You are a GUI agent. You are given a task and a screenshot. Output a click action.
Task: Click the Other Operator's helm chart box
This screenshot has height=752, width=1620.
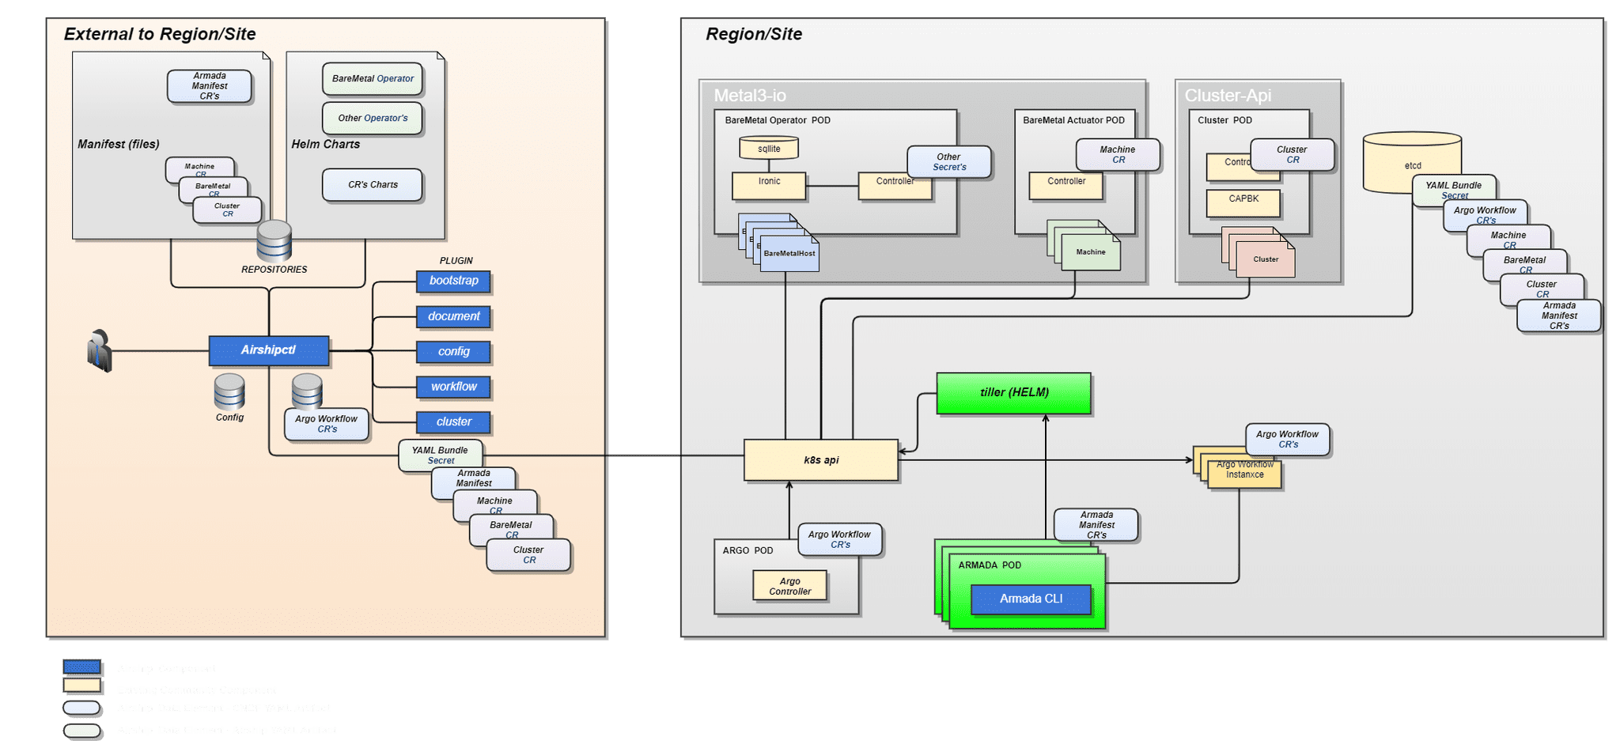click(x=373, y=118)
